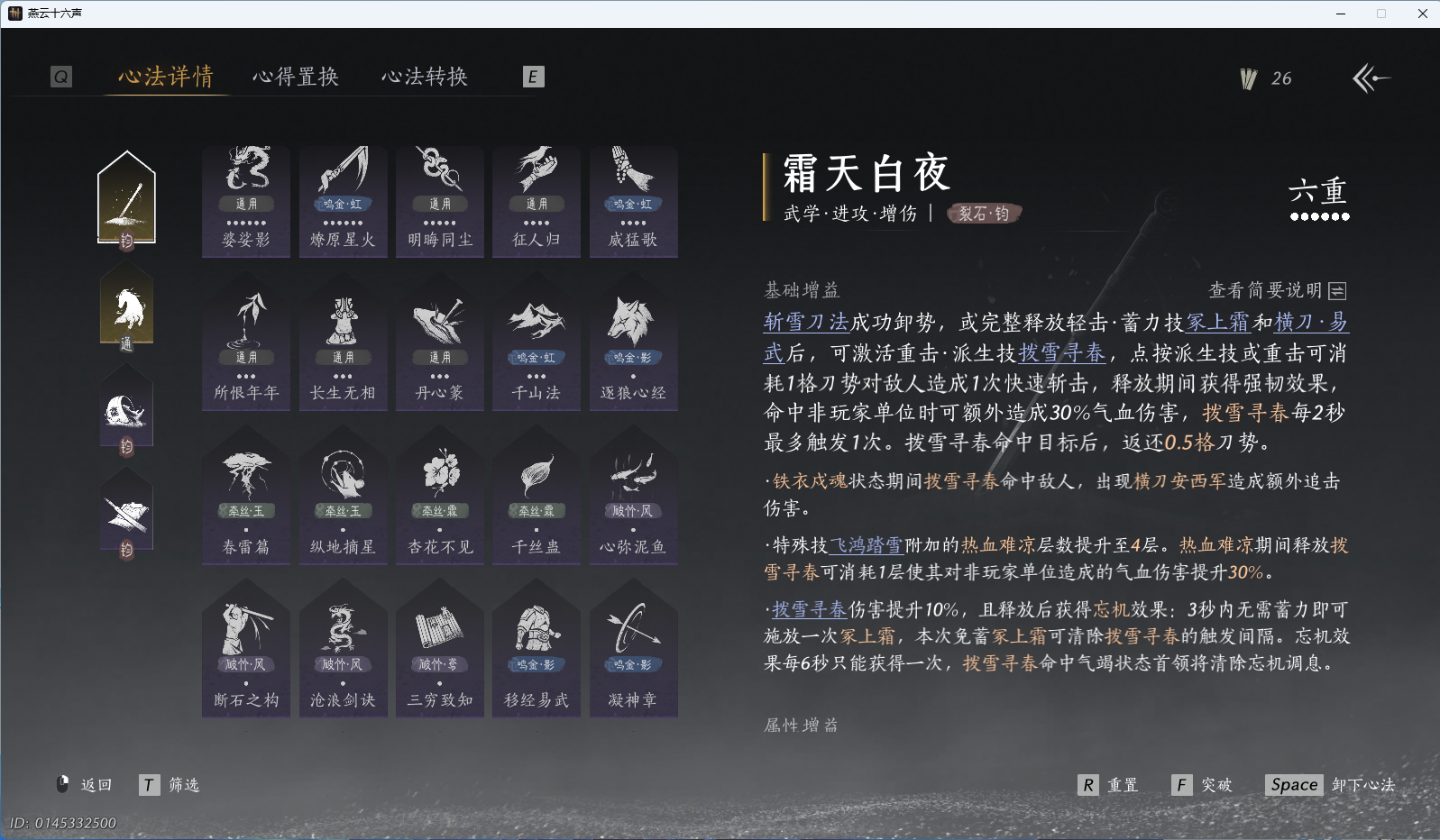Open the 筛选 filter option
Viewport: 1440px width, 840px height.
(170, 785)
